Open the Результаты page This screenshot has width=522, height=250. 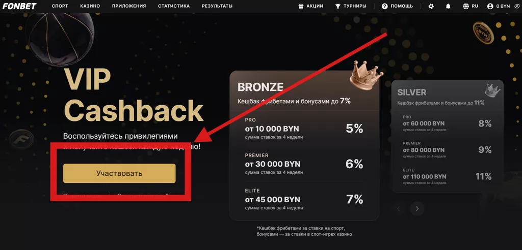[217, 6]
